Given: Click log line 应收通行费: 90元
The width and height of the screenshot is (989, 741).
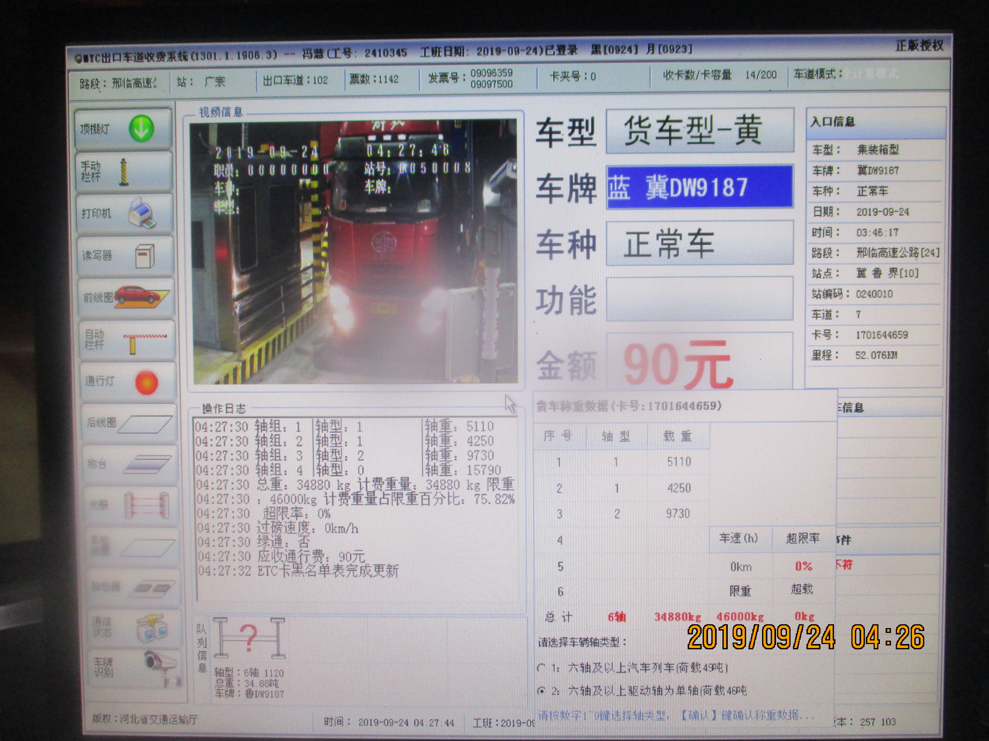Looking at the screenshot, I should [x=281, y=557].
